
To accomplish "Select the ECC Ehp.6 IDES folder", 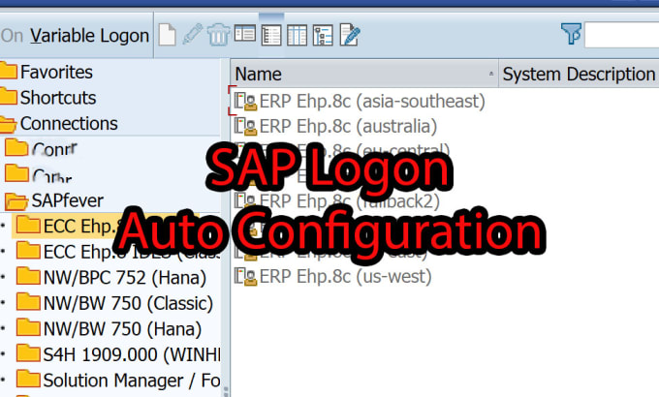I will [x=118, y=252].
